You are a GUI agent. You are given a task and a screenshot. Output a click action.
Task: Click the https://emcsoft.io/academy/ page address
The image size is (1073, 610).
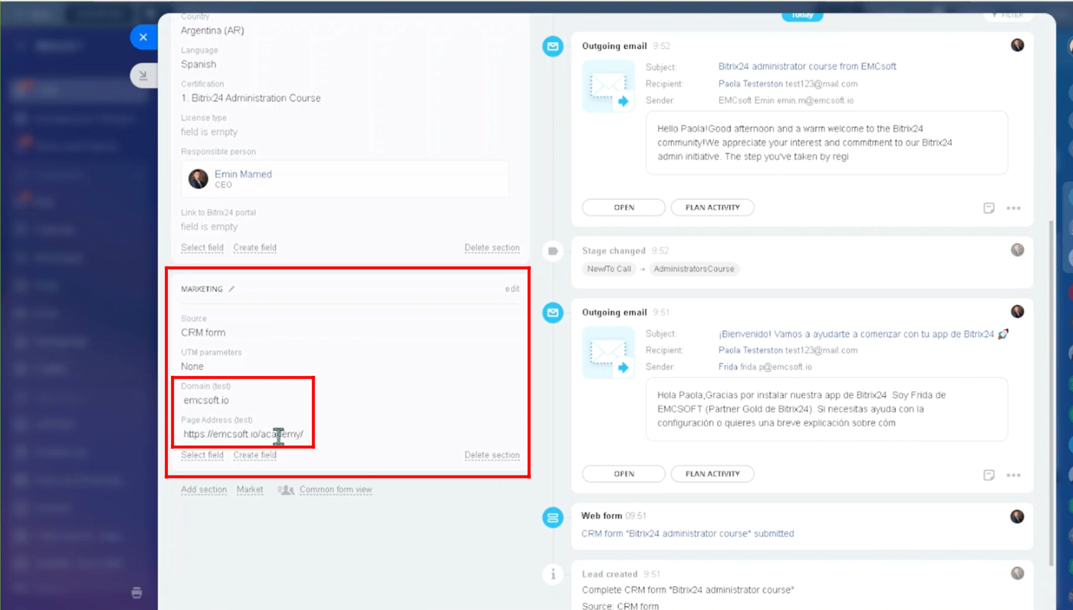click(243, 434)
